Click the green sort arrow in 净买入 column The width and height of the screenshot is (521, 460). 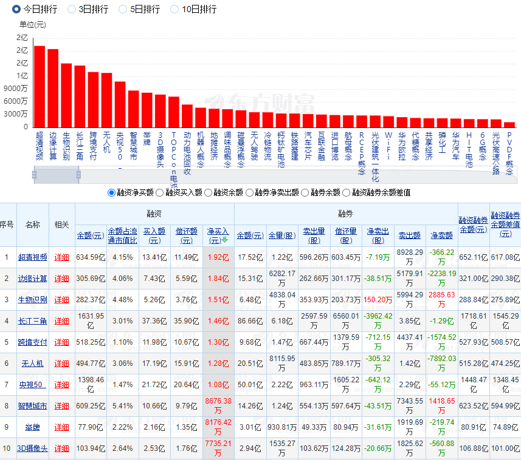(224, 240)
